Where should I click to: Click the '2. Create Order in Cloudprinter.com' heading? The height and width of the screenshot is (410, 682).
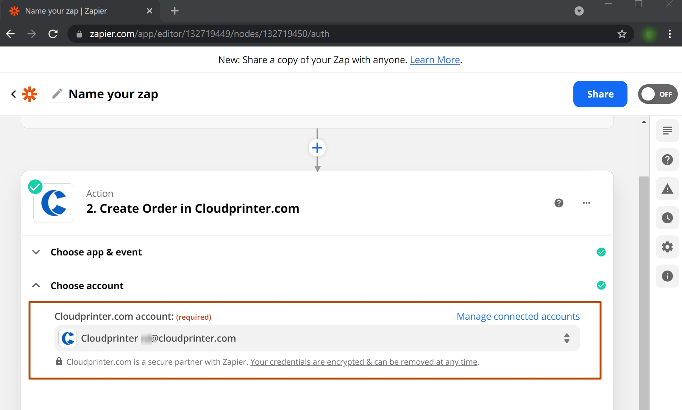click(x=193, y=209)
